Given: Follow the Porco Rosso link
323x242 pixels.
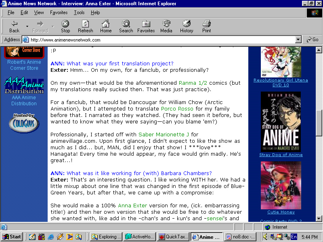Looking at the screenshot, I should pyautogui.click(x=177, y=108).
